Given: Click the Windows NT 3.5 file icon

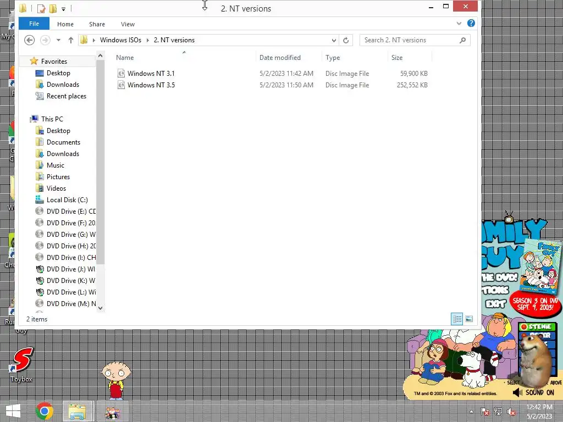Looking at the screenshot, I should pyautogui.click(x=121, y=85).
